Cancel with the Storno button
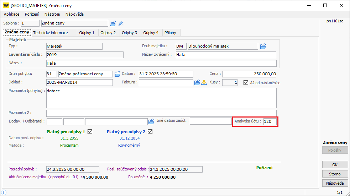 tap(335, 174)
